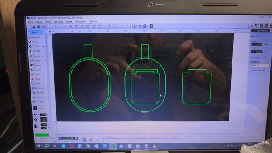Expand the Прямоуг. tool dropdown arrow
Viewport: 272px width, 153px height.
pos(44,61)
